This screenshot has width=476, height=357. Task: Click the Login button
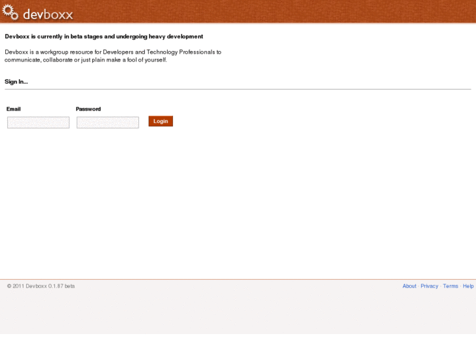(160, 121)
